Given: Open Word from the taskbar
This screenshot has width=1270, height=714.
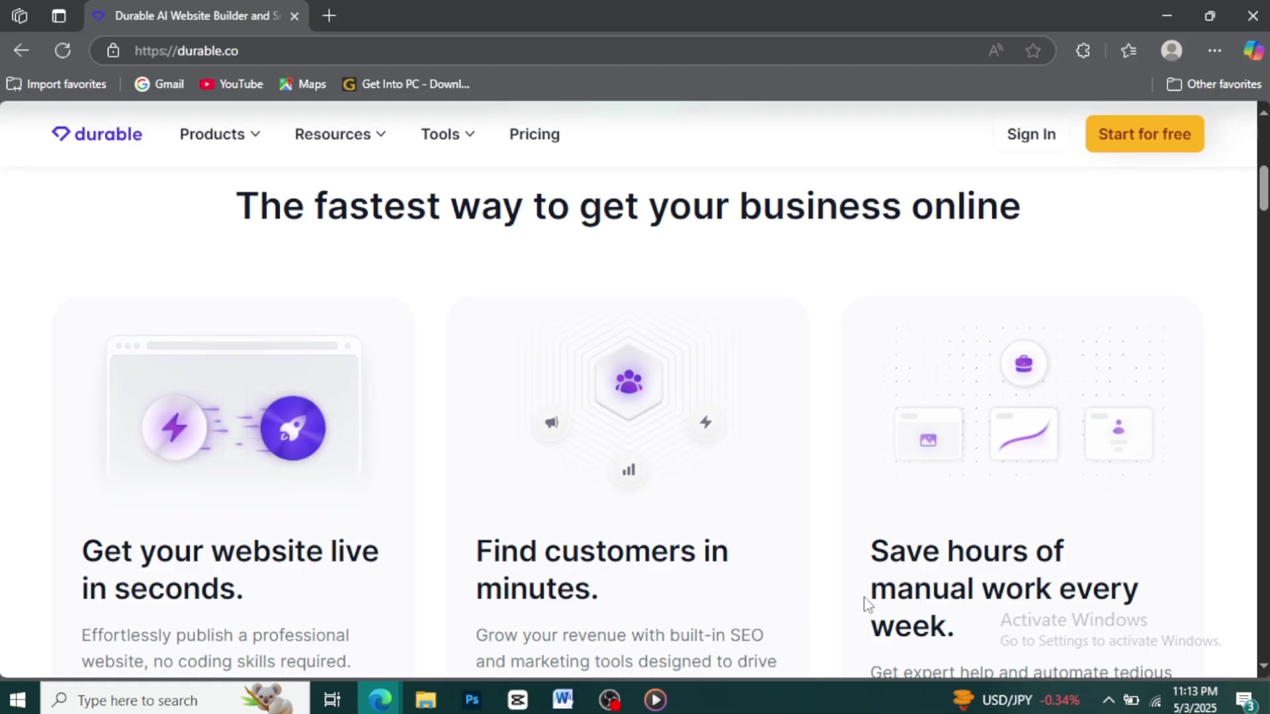Looking at the screenshot, I should coord(563,699).
